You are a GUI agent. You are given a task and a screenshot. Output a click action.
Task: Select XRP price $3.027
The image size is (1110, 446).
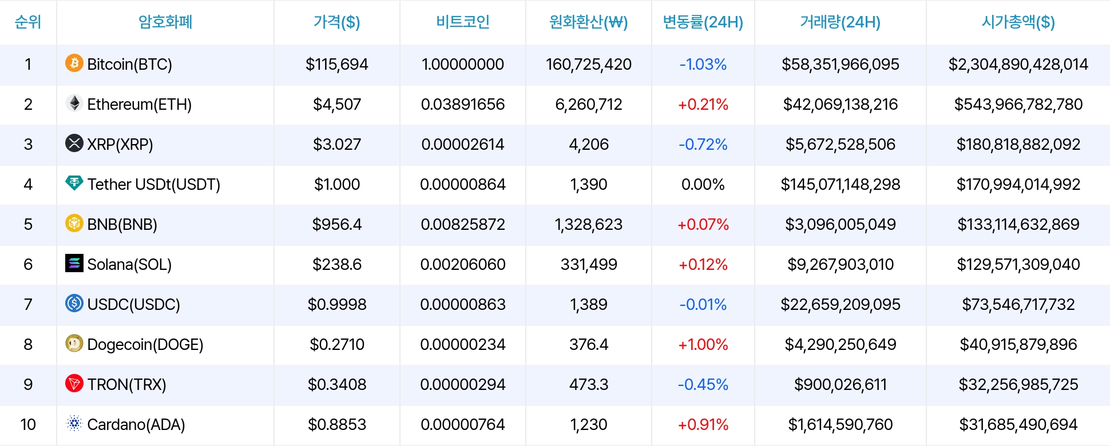337,144
